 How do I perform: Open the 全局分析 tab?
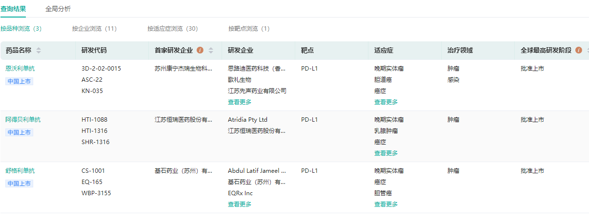click(58, 9)
